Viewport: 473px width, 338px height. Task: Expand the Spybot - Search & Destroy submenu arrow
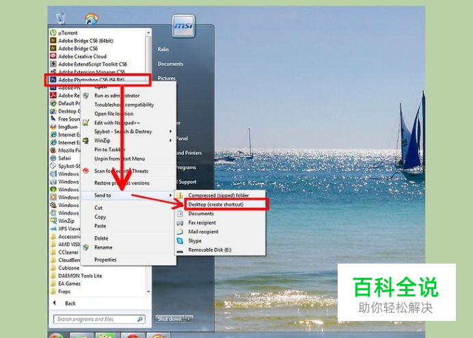[170, 131]
